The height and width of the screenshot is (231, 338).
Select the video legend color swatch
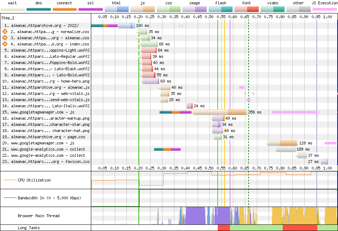coord(273,9)
